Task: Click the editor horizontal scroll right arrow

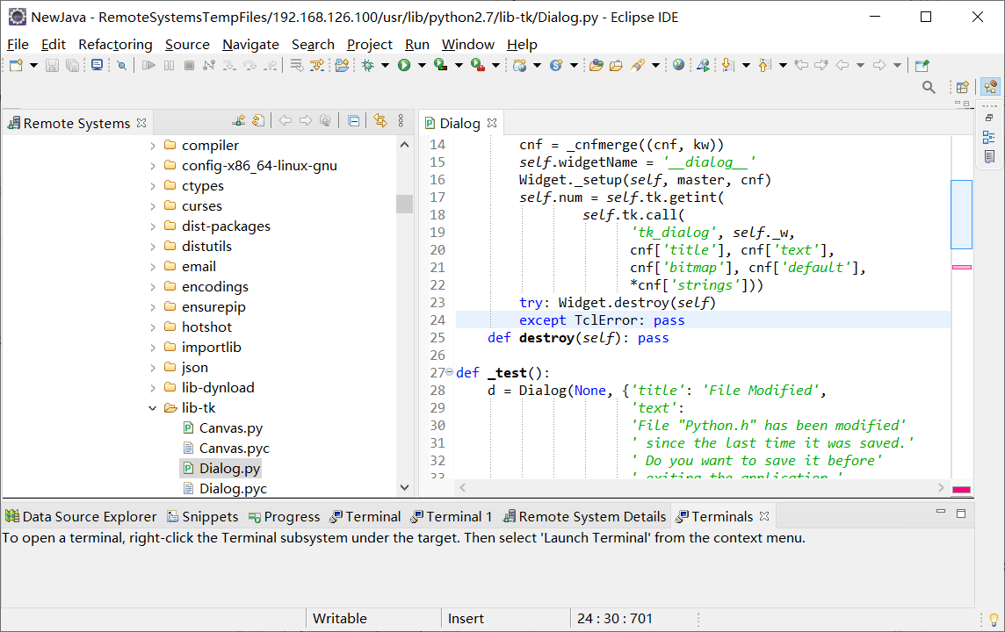Action: [x=941, y=488]
